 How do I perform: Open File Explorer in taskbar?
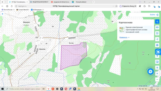[79, 89]
